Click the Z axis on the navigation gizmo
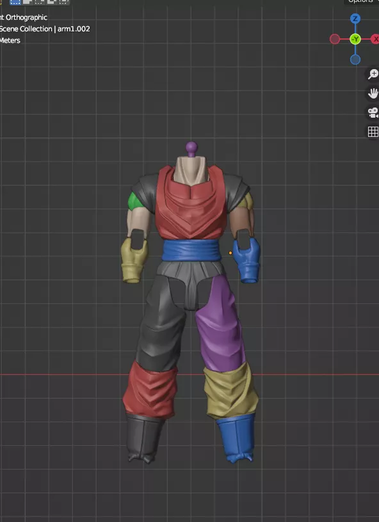Image resolution: width=379 pixels, height=522 pixels. pos(355,19)
